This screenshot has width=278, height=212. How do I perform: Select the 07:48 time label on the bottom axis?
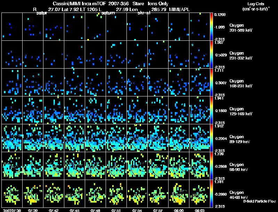95,210
